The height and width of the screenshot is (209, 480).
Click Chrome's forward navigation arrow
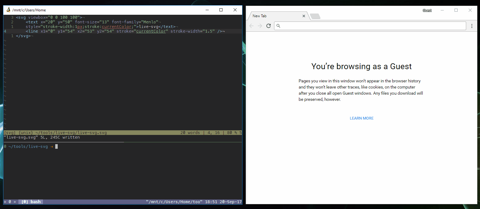point(260,26)
